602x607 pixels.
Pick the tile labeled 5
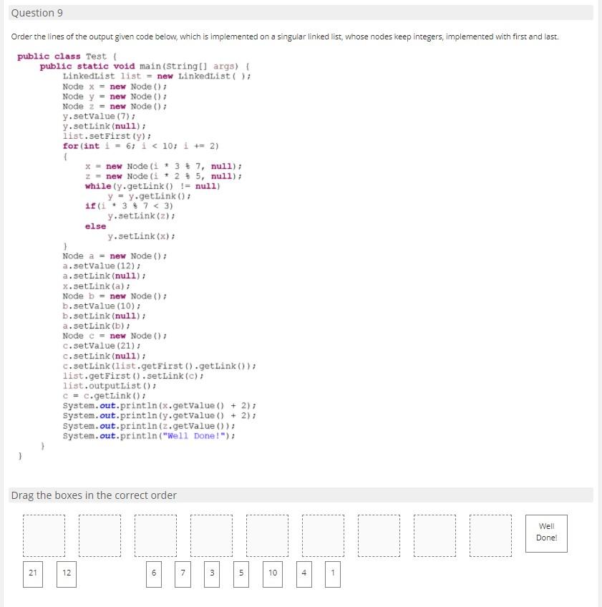click(241, 573)
